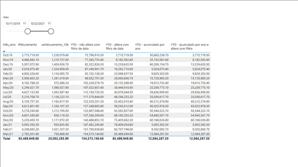Image resolution: width=298 pixels, height=167 pixels.
Task: Sort by 'YTD - acumulado por ano' header
Action: coord(150,46)
